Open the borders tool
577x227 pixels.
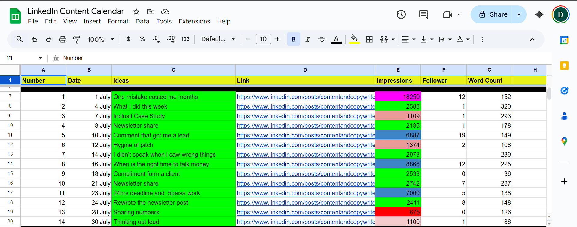(x=369, y=39)
